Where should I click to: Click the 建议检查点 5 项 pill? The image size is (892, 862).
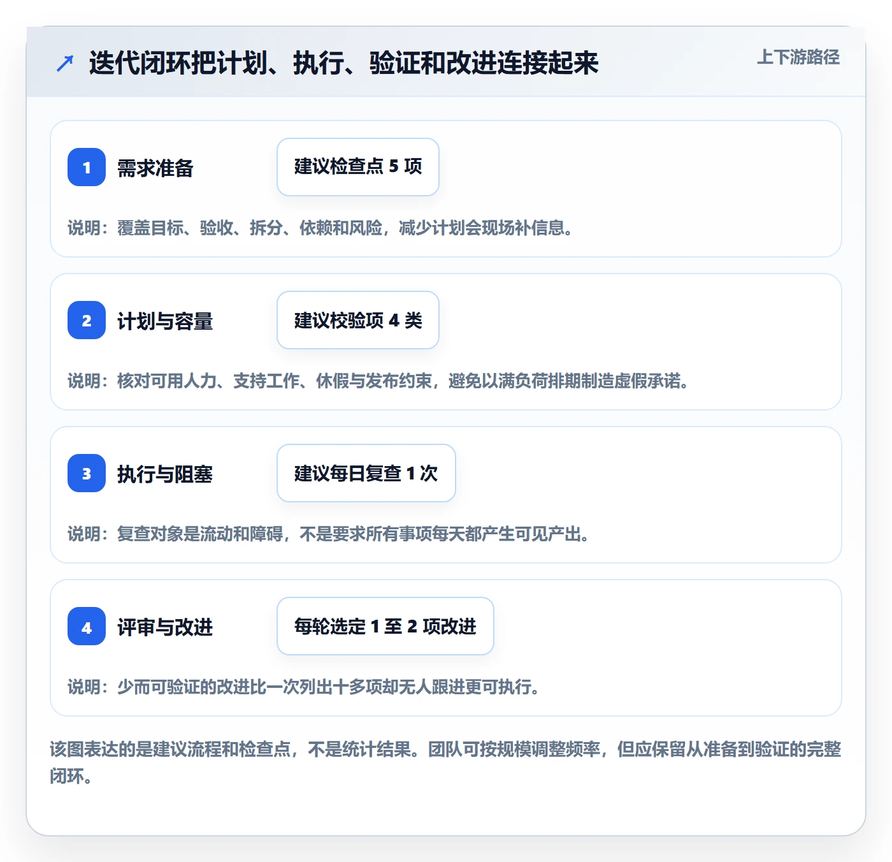358,167
